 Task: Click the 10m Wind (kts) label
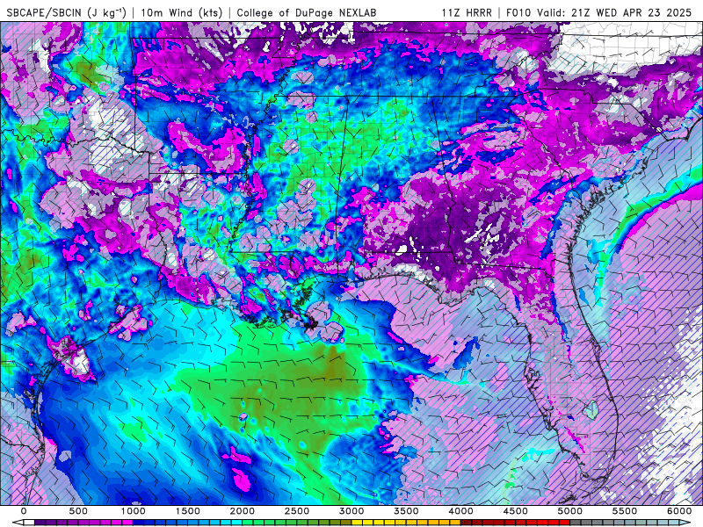(181, 12)
